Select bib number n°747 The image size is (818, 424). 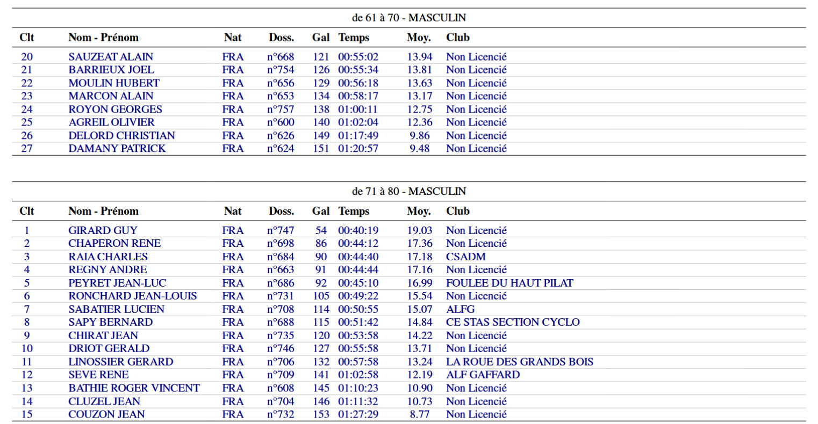point(281,231)
